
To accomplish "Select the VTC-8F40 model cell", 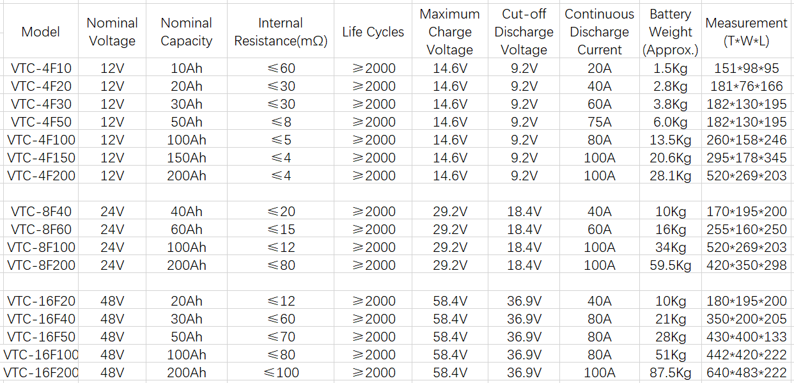I will (x=41, y=211).
